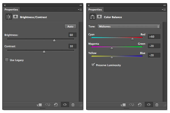This screenshot has width=170, height=113.
Task: Delete the Brightness/Contrast adjustment layer
Action: coord(73,105)
